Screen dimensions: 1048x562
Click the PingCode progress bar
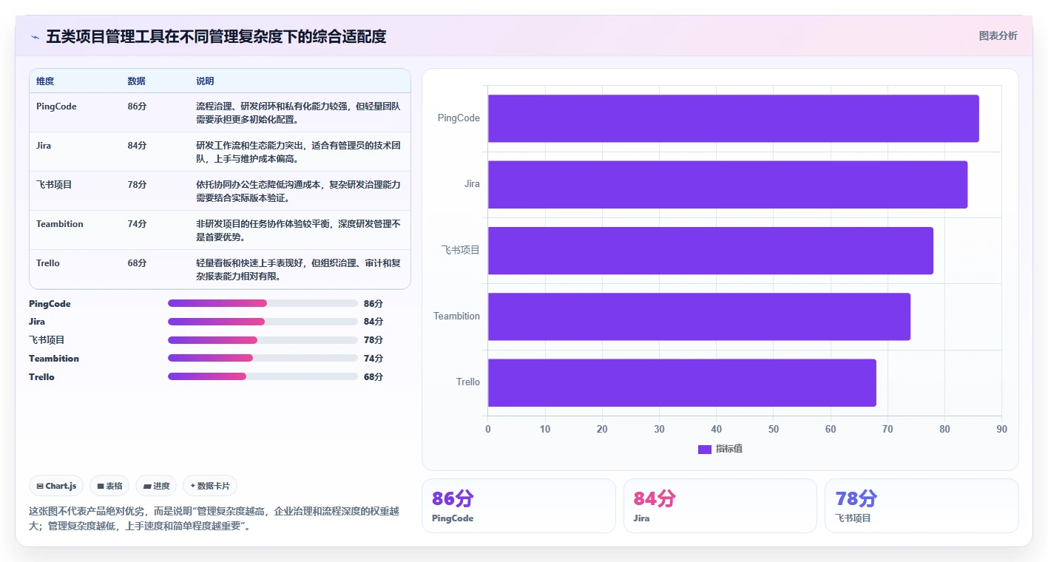[x=263, y=303]
